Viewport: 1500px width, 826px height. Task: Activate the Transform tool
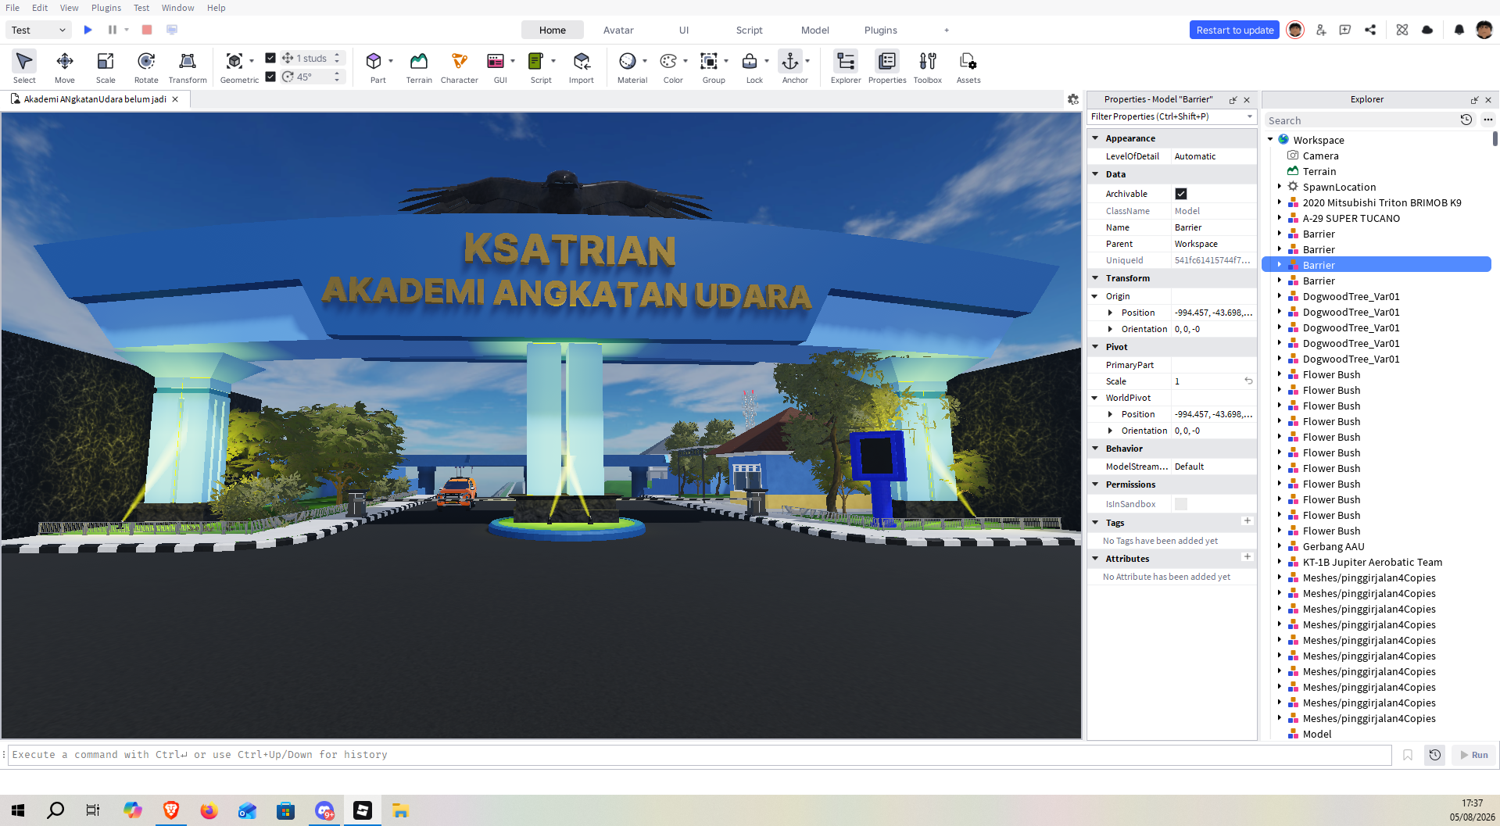coord(188,67)
